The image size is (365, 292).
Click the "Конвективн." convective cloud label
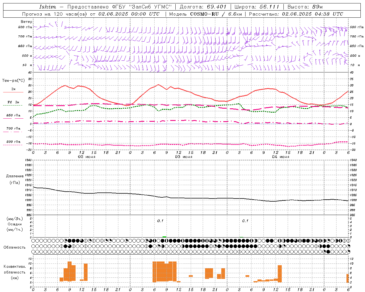tap(15, 267)
